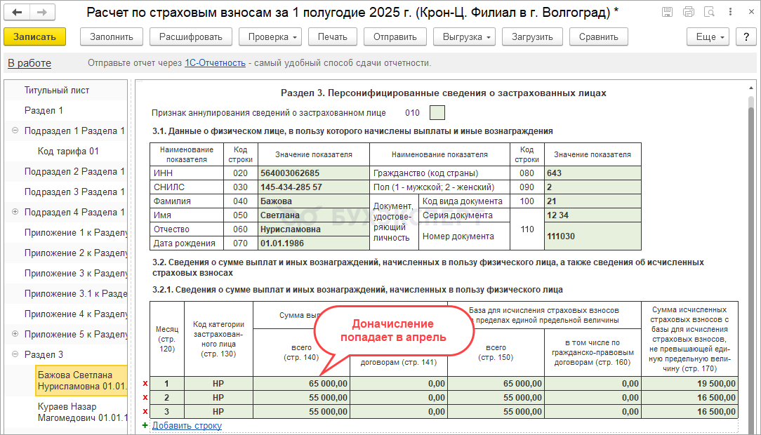Click the Отчество field Нурисламовна

314,229
